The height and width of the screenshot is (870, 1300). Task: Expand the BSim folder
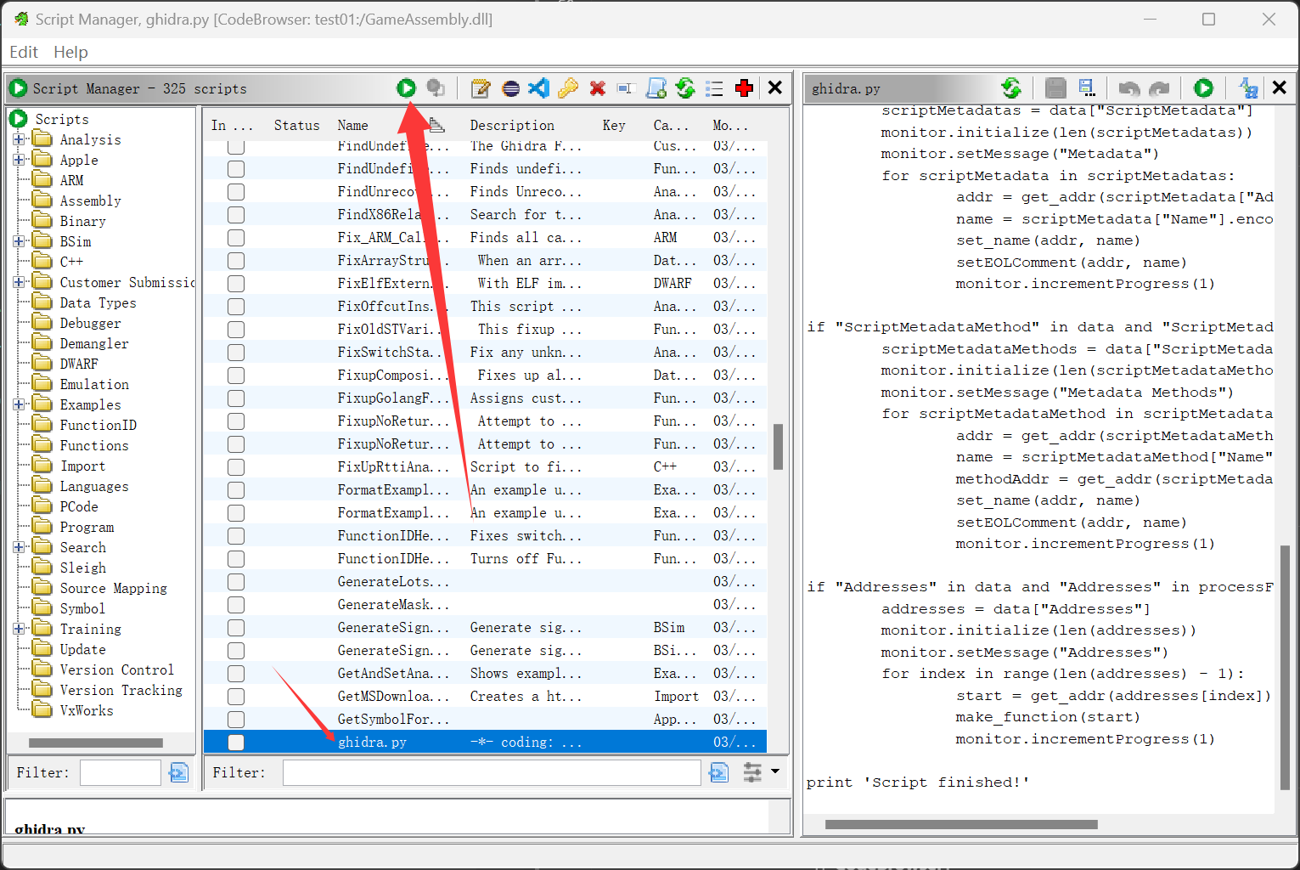pos(19,241)
